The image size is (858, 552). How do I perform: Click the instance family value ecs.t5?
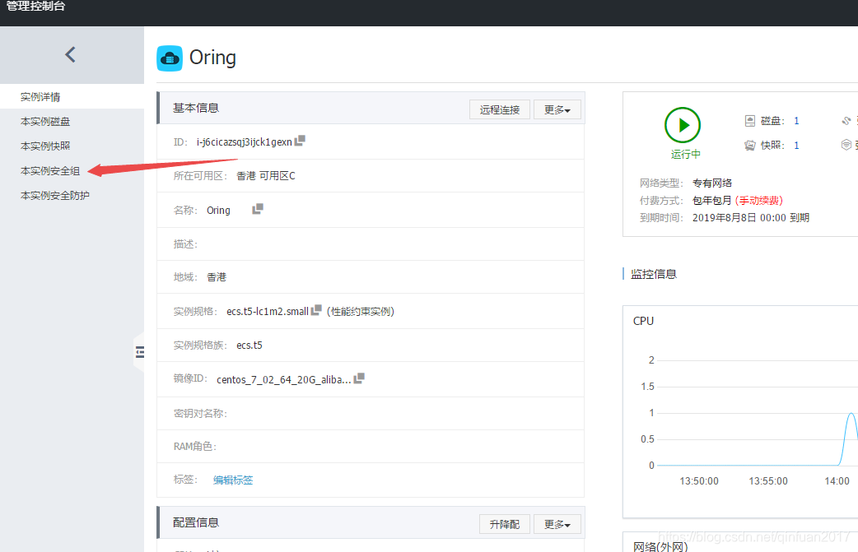249,345
